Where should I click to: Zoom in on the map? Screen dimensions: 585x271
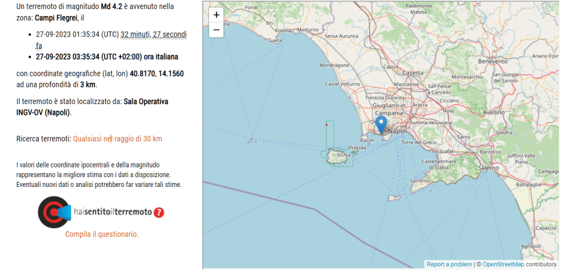[217, 15]
